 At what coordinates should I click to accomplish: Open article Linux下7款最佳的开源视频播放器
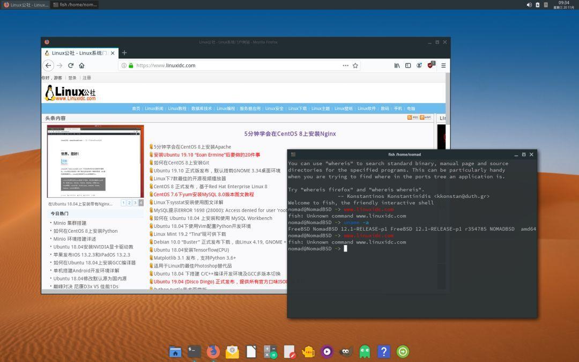(190, 179)
